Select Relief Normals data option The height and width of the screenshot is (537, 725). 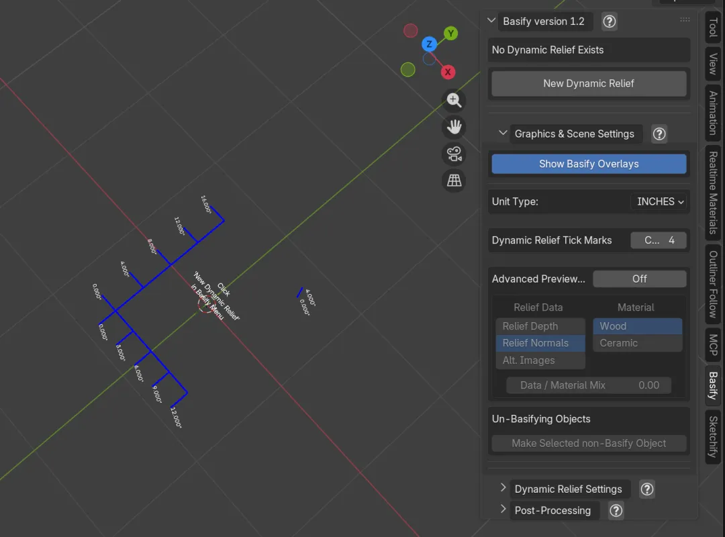[540, 343]
